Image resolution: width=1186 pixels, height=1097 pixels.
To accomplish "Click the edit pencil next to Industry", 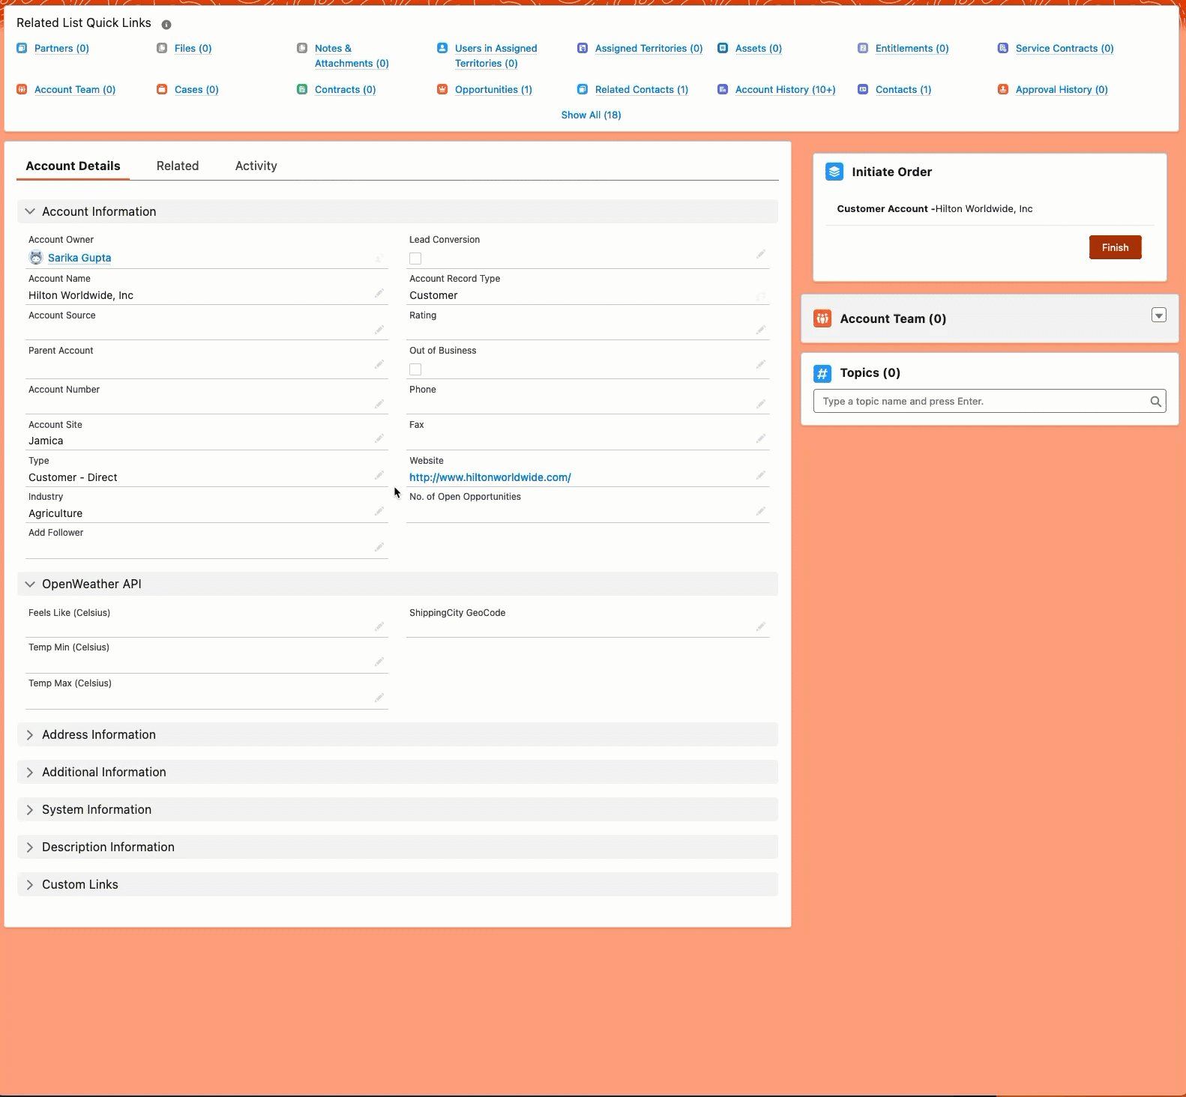I will pos(379,511).
